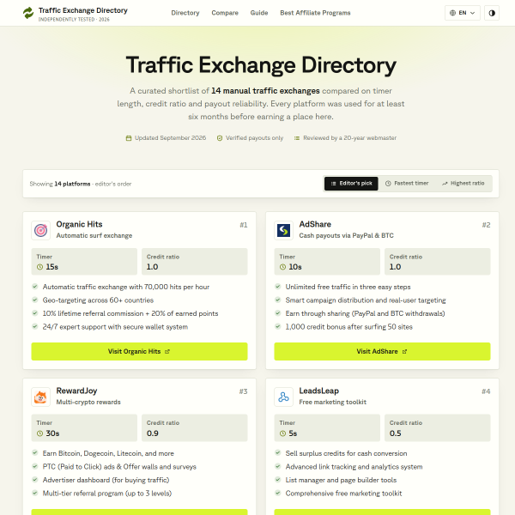The width and height of the screenshot is (515, 515).
Task: Click the external-link icon in Visit Organic Hits
Action: (x=167, y=351)
